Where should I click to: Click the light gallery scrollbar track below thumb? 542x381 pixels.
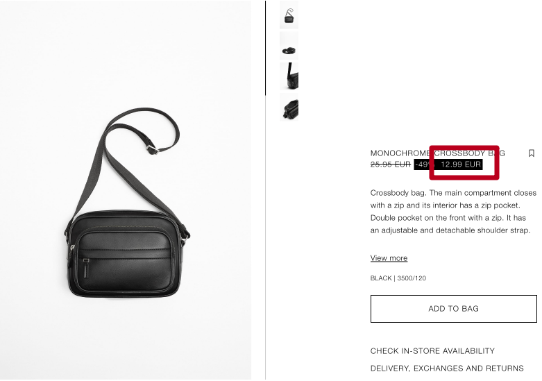[266, 238]
